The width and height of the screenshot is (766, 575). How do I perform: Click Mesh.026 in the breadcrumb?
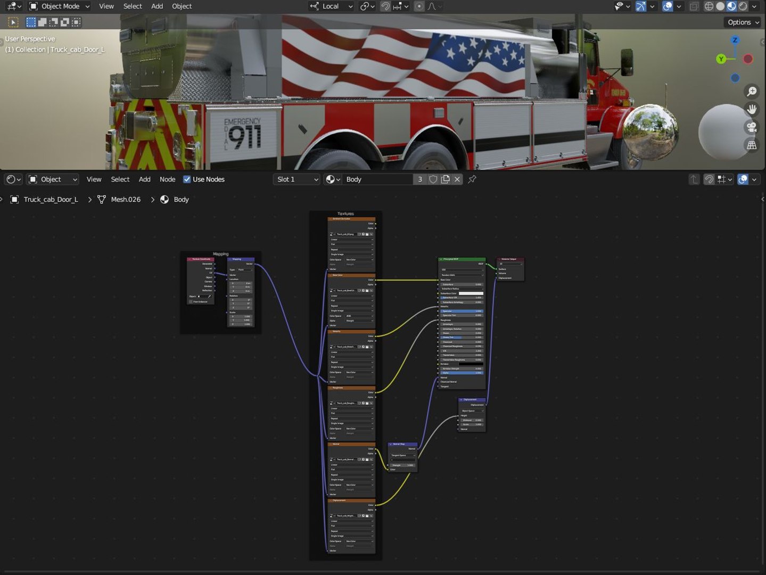pos(126,200)
